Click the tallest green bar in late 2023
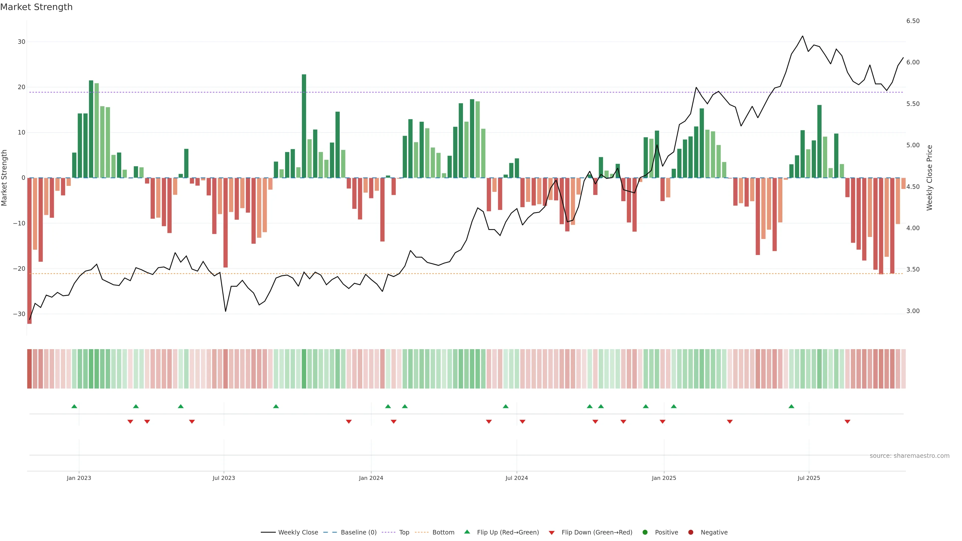 click(304, 126)
